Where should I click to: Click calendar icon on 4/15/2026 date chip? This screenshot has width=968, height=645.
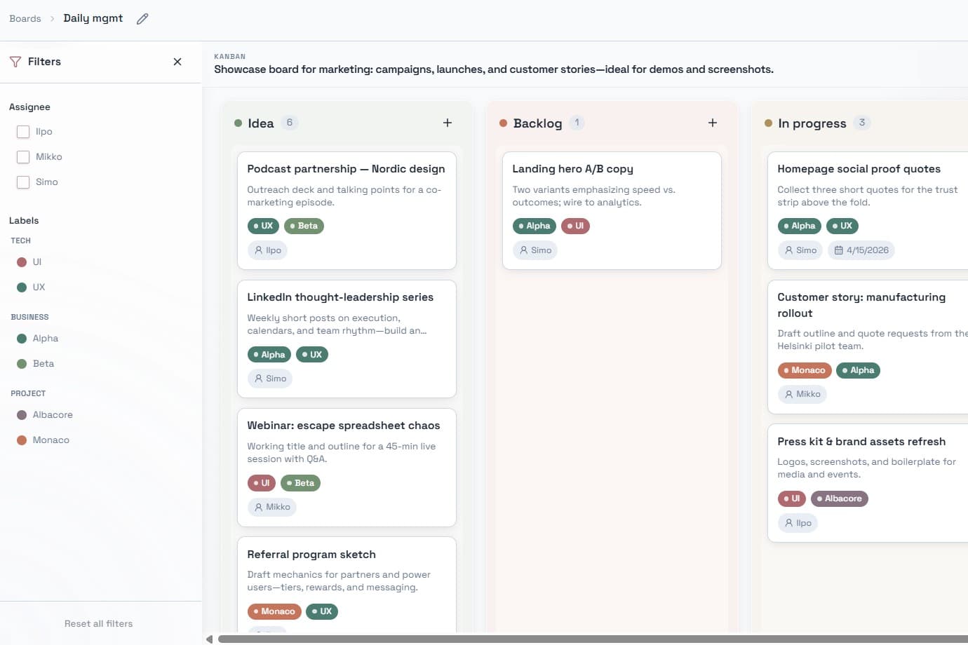[x=838, y=250]
